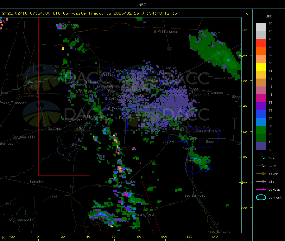Click the 'dBZ' heading above the color scale
Screen dimensions: 285x241
pos(269,16)
